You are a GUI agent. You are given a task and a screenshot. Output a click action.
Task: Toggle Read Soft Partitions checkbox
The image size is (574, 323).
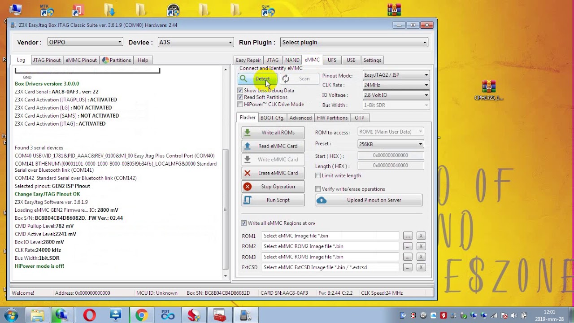(240, 97)
